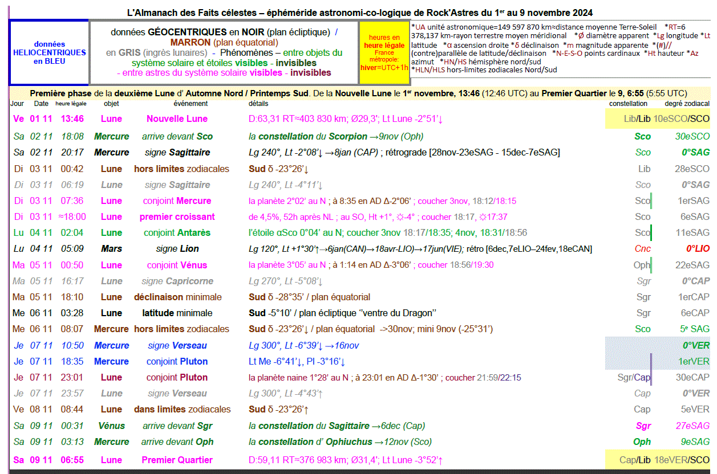Click 'Premier Quartier' event at 06:55
Viewport: 717px width, 474px height.
coord(177,460)
